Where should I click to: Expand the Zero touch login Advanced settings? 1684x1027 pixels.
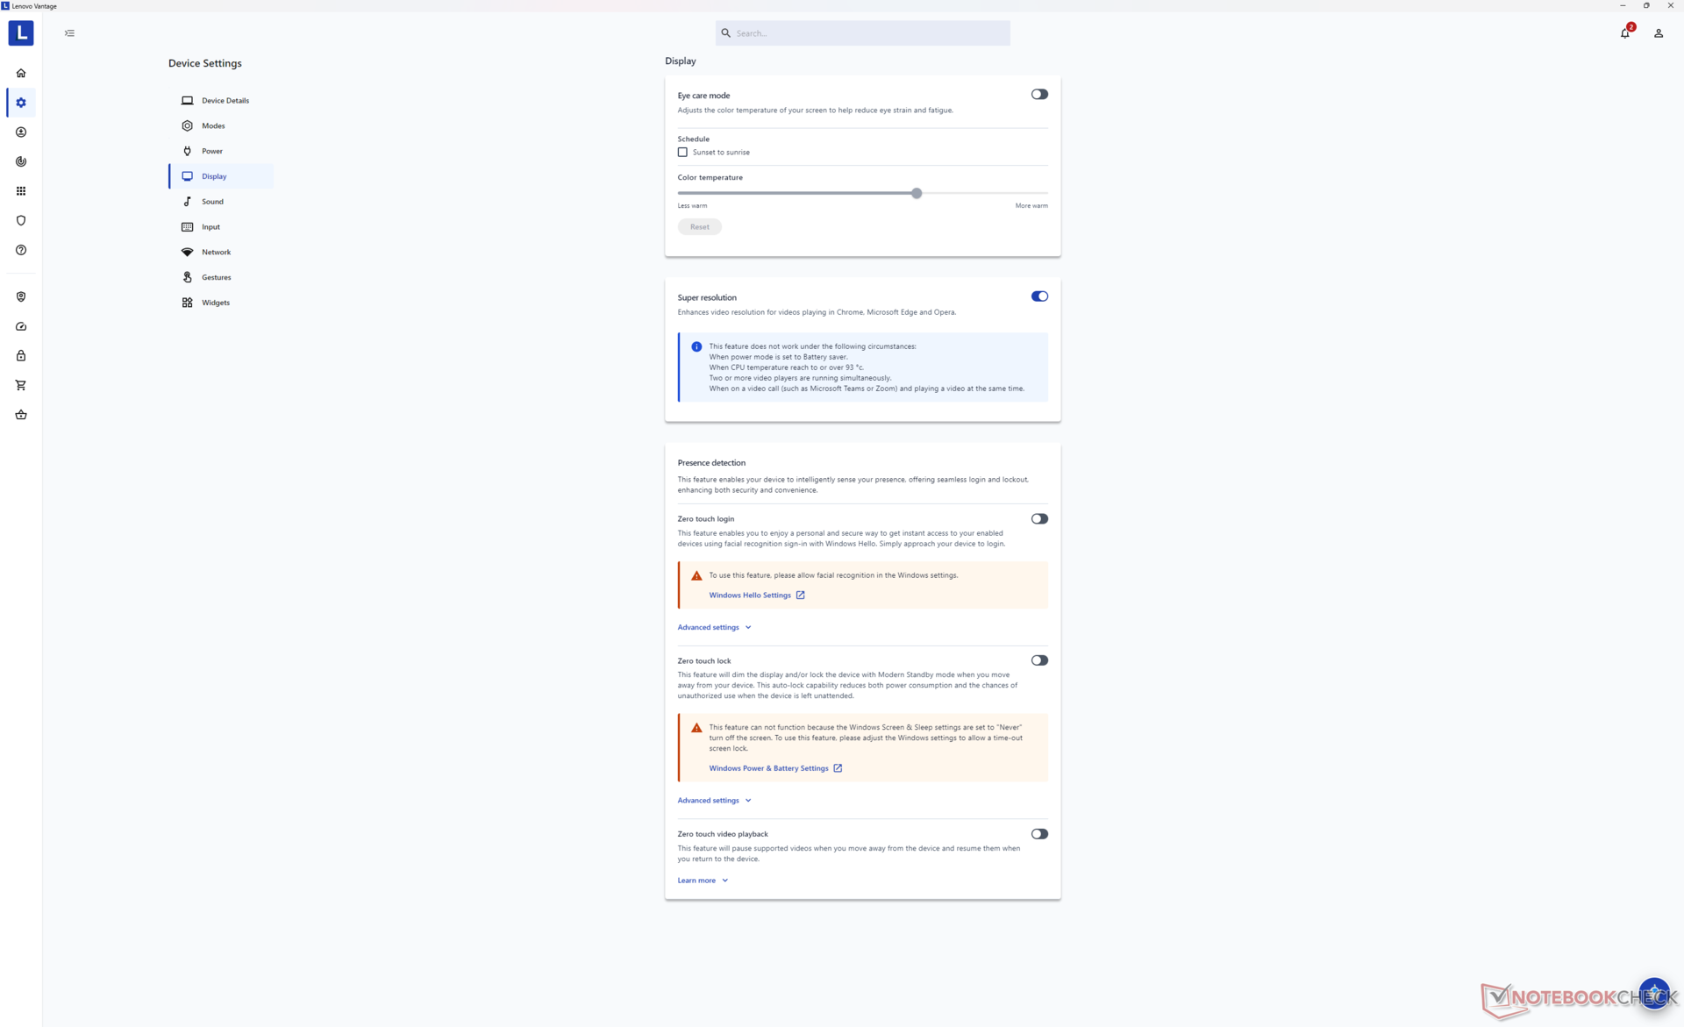tap(713, 626)
